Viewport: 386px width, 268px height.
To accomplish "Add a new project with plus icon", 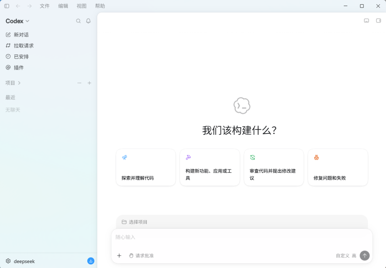I will (89, 83).
